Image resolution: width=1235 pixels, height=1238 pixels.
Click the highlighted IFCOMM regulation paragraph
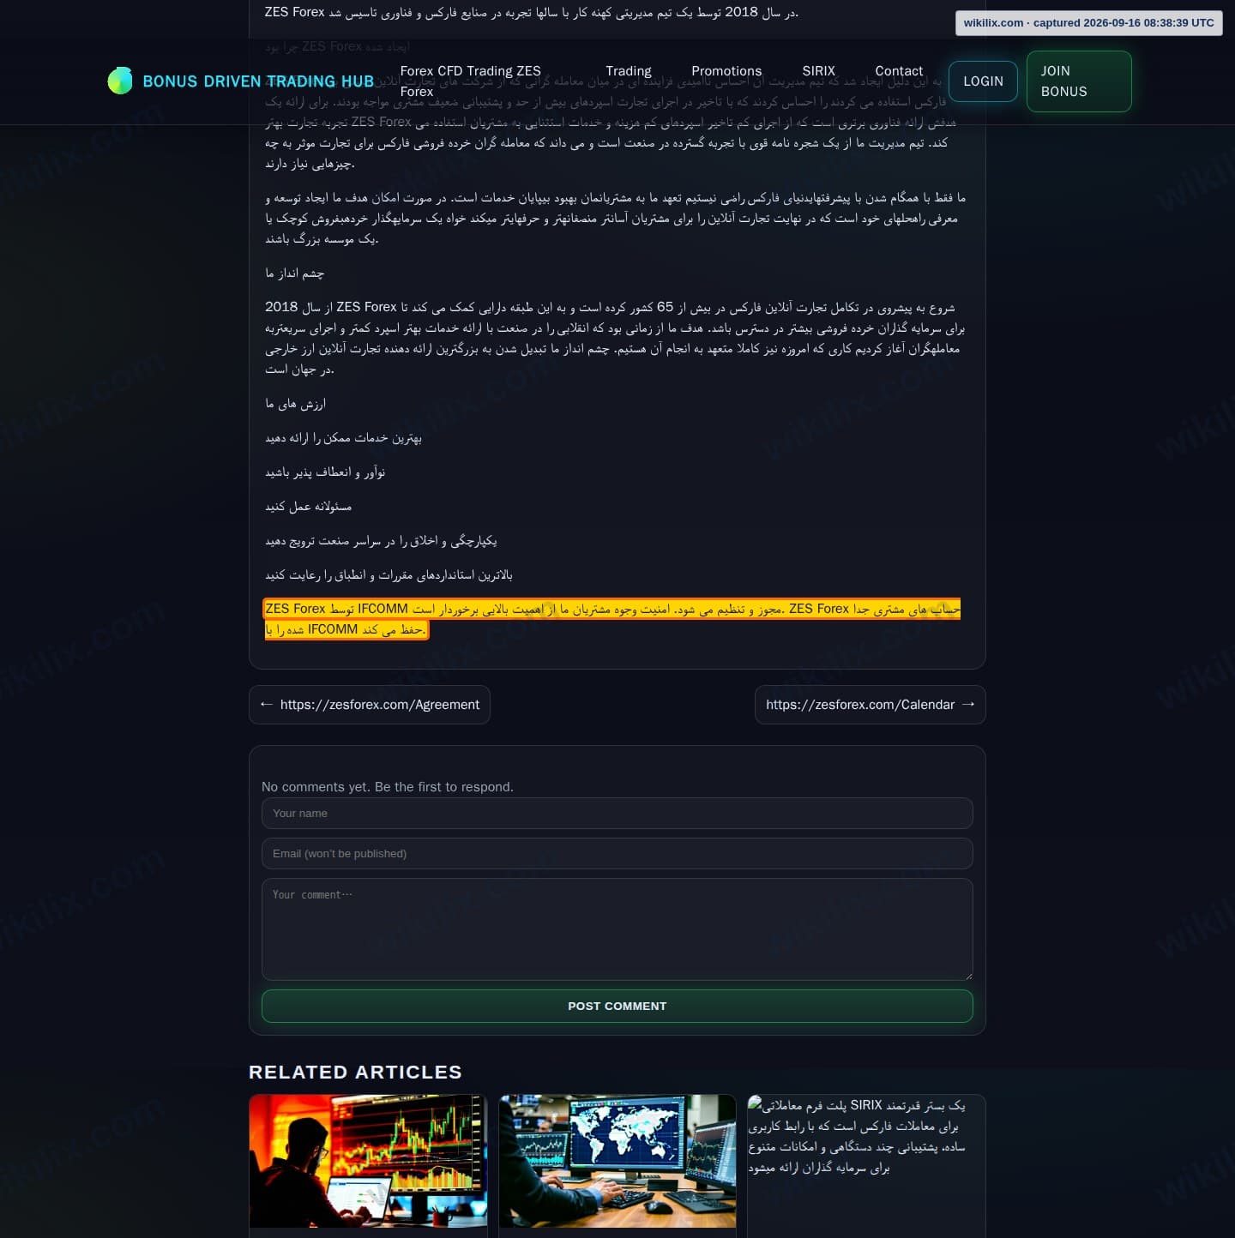pos(612,619)
